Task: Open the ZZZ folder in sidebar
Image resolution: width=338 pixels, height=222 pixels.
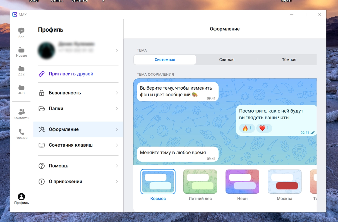Action: point(21,68)
